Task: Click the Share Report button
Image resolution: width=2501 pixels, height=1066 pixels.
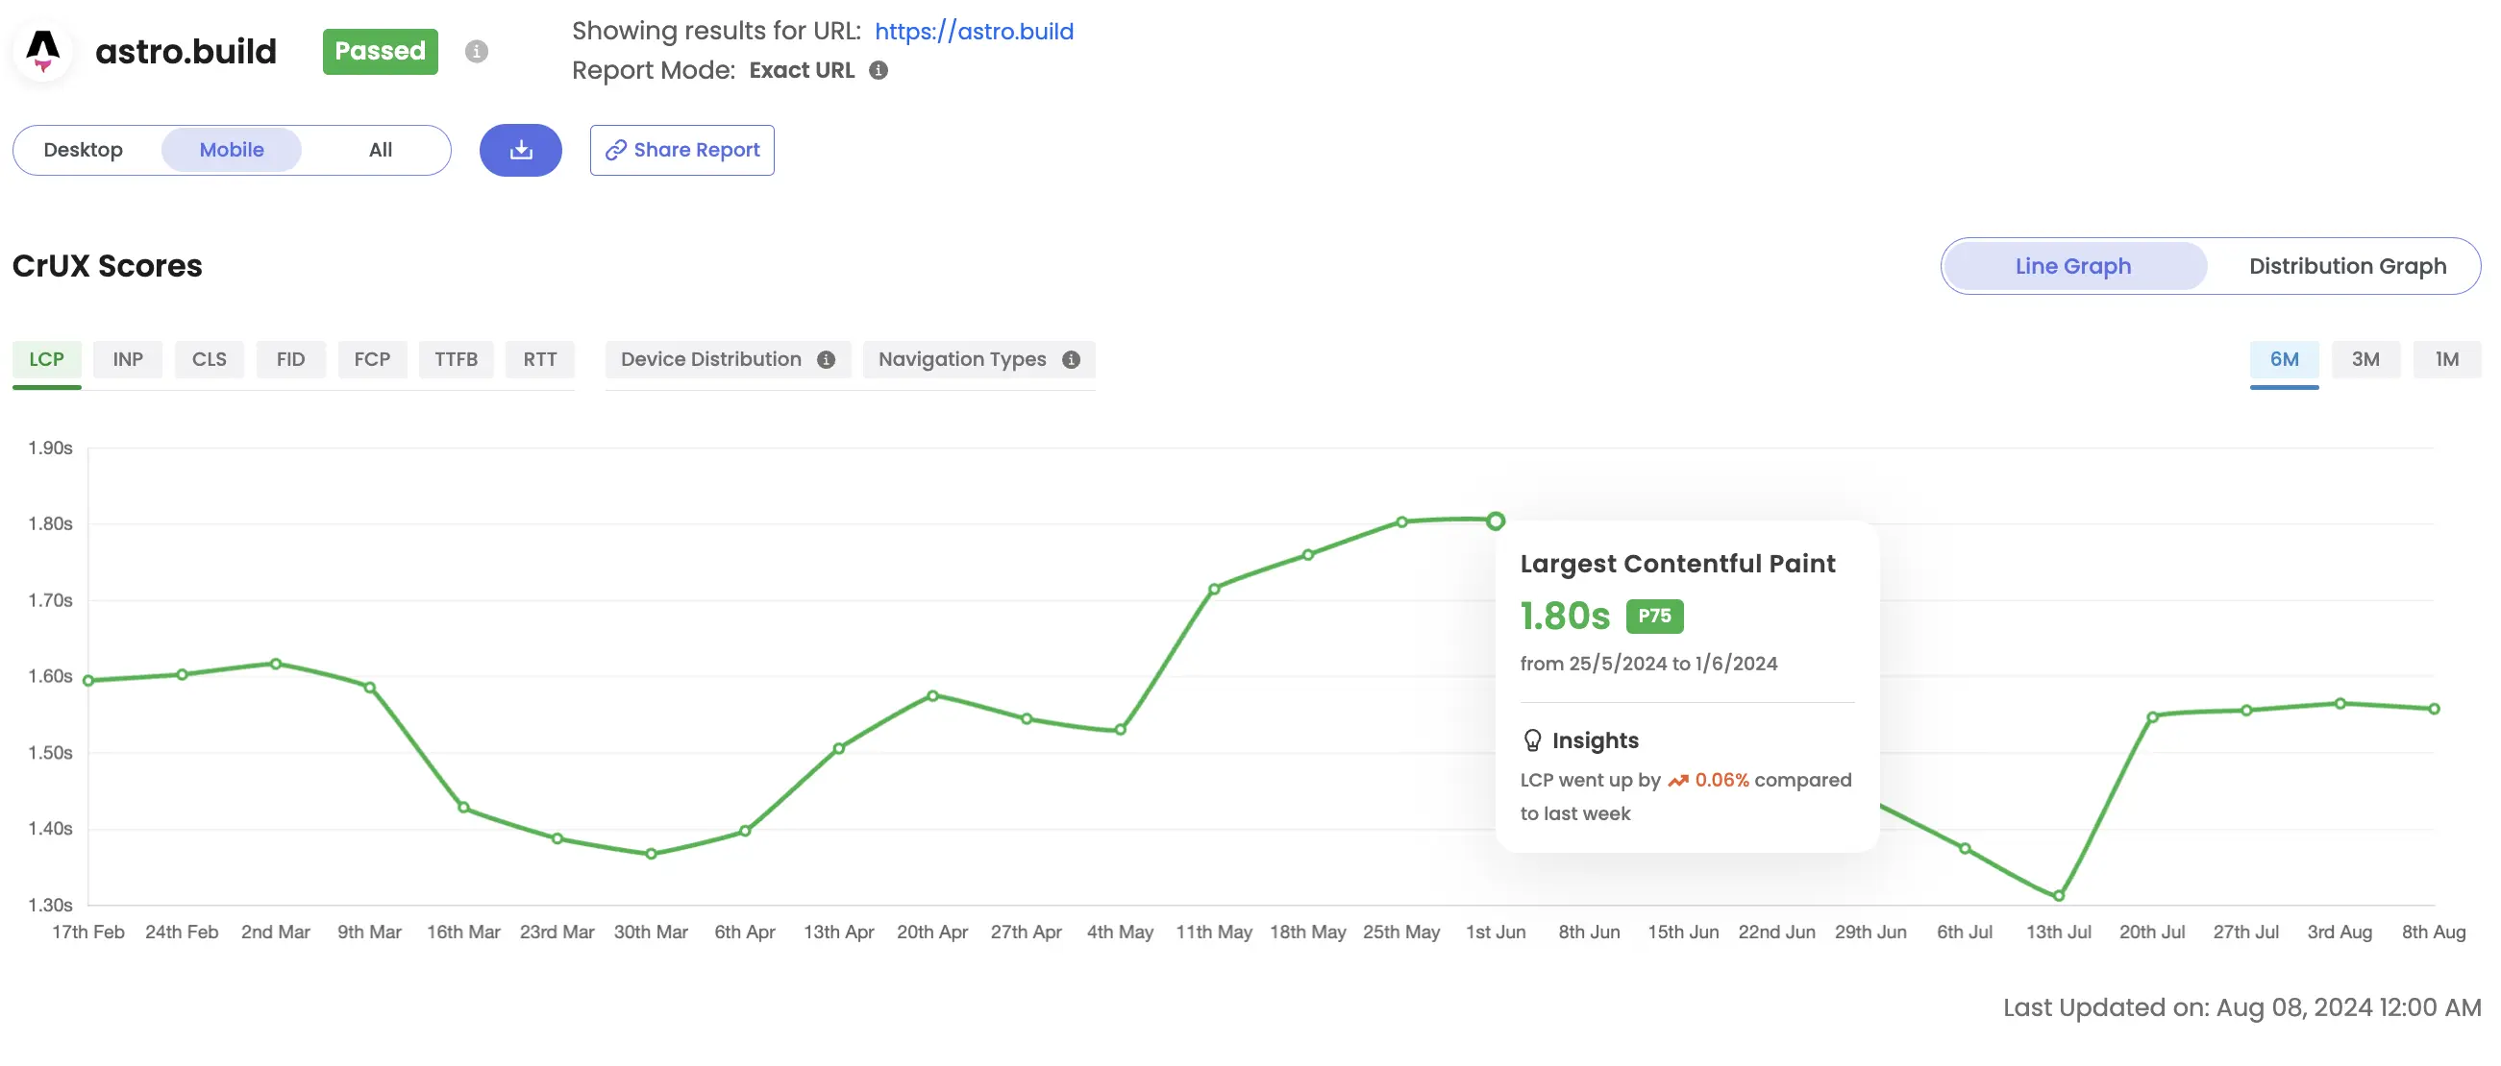Action: point(681,151)
